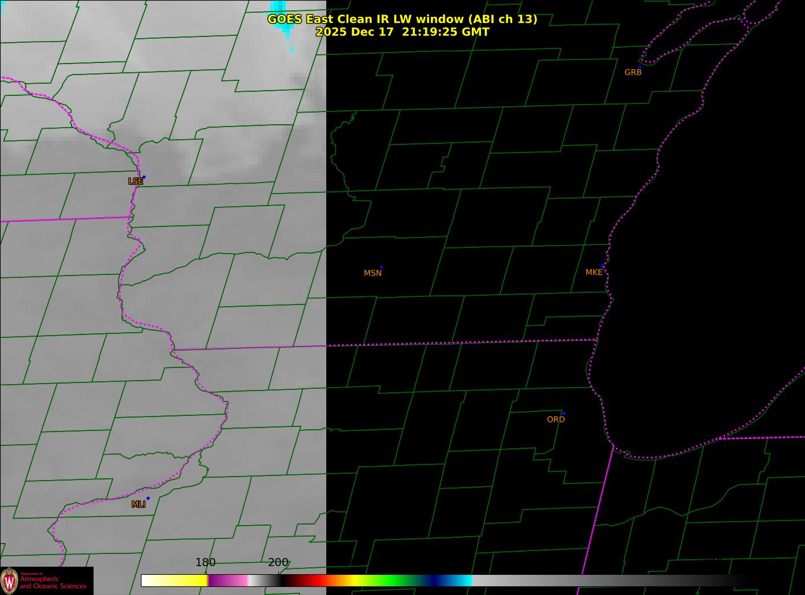805x595 pixels.
Task: Click the yellow section of the colorbar
Action: click(185, 580)
